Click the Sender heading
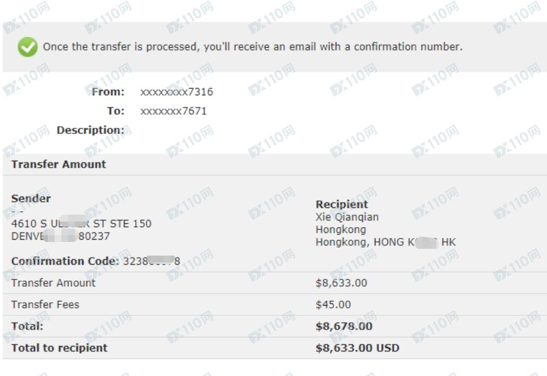Viewport: 547px width, 376px height. point(31,198)
